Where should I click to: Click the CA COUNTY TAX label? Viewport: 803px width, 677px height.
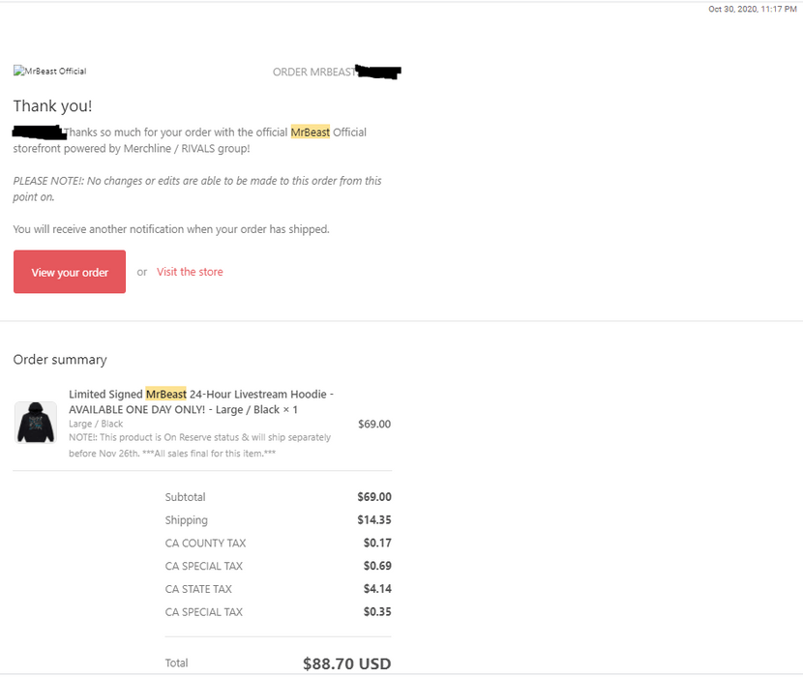[x=205, y=544]
